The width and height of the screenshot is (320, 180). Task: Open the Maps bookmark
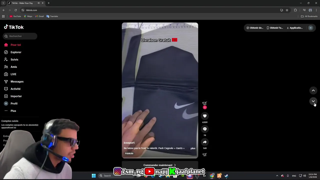pyautogui.click(x=28, y=16)
